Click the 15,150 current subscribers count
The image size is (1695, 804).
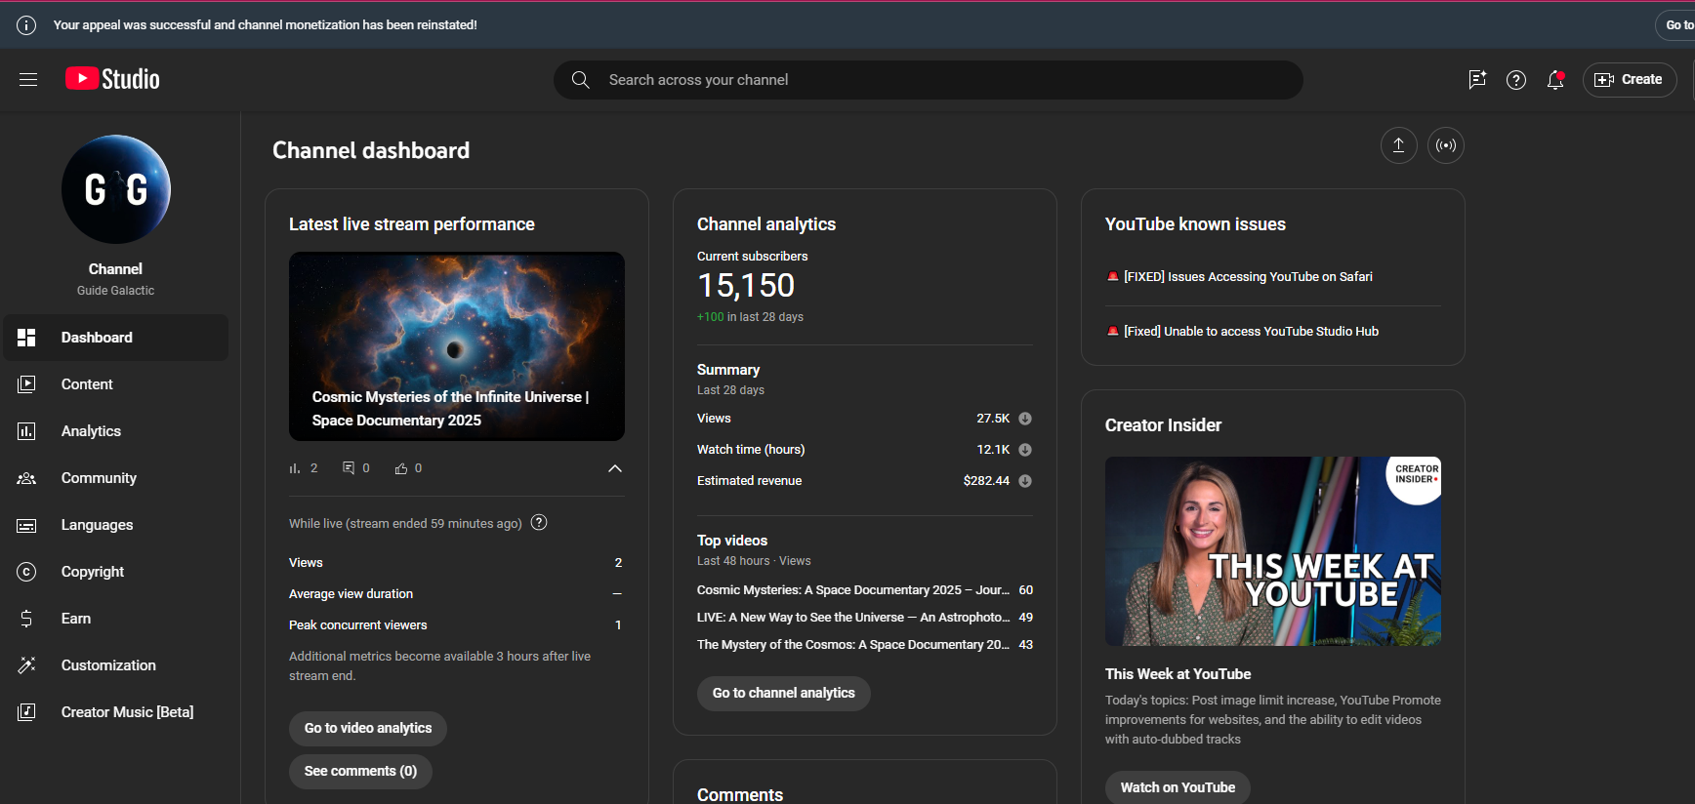(x=746, y=286)
